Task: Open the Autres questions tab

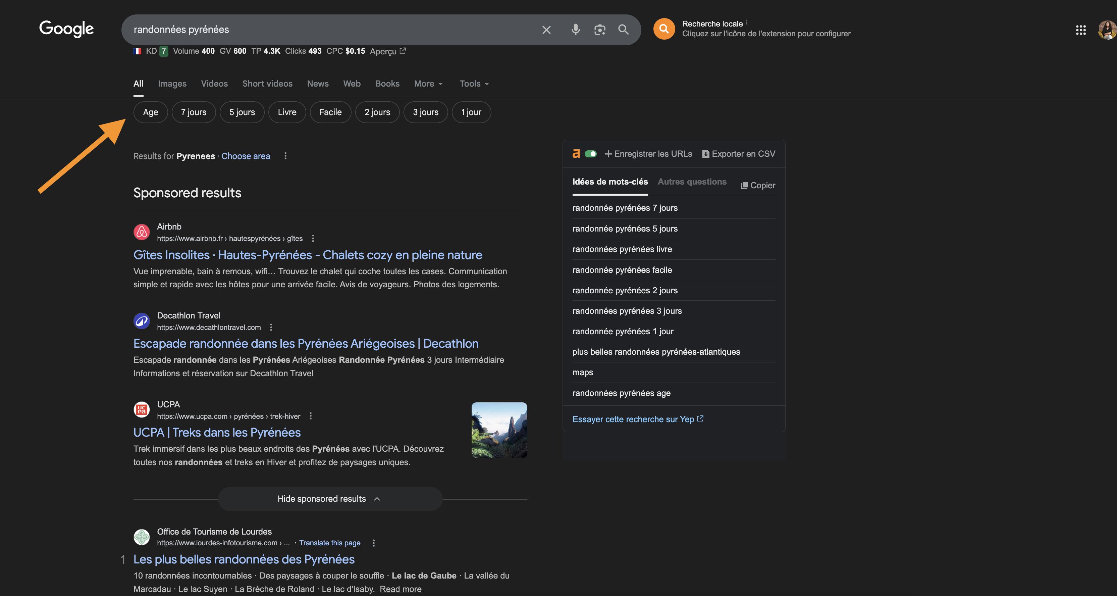Action: coord(692,182)
